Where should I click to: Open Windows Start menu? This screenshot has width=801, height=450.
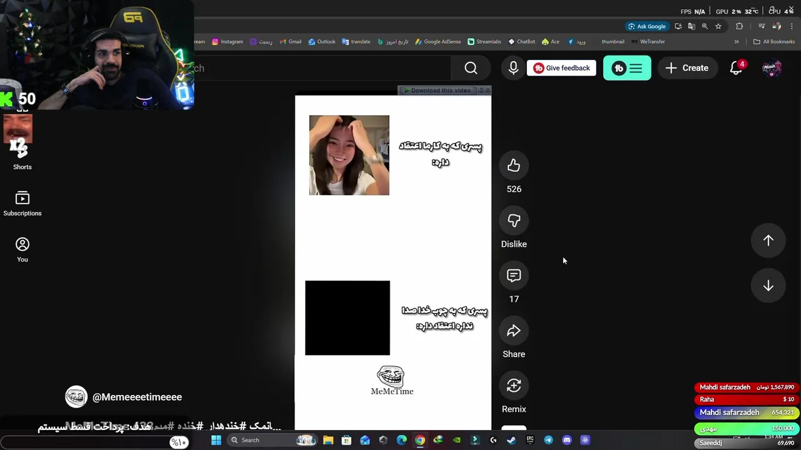tap(216, 440)
